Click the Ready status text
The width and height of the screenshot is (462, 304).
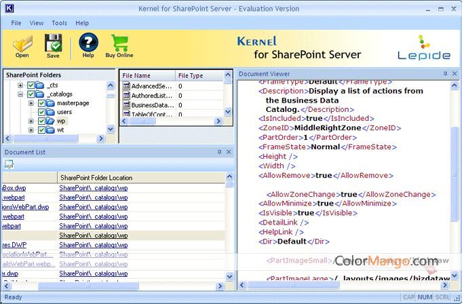click(x=13, y=297)
